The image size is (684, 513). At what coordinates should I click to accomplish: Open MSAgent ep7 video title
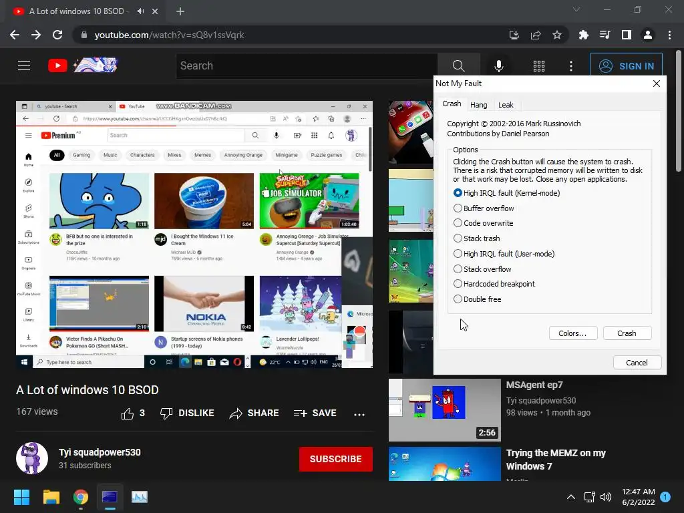click(534, 385)
